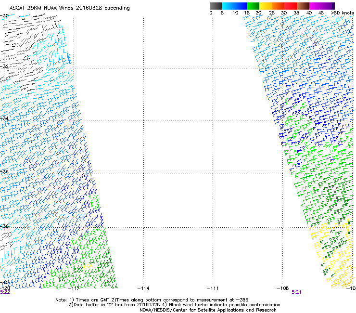The image size is (356, 313).
Task: Click the note line starting 'Note: 1) Times are GMT'
Action: point(152,300)
